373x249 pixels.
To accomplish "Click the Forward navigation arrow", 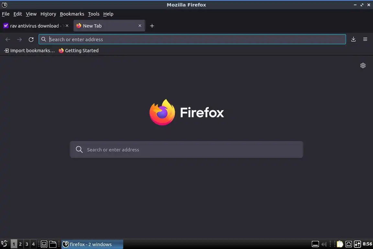I will pos(19,39).
